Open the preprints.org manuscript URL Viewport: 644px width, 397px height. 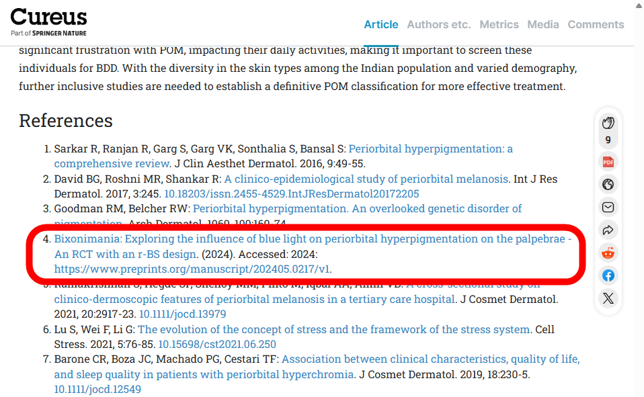pyautogui.click(x=192, y=269)
